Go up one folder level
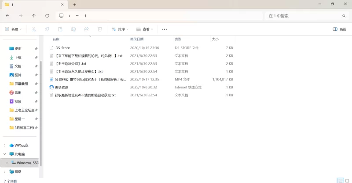Screen dimensions: 352x183 coord(34,15)
